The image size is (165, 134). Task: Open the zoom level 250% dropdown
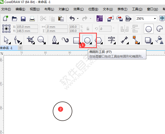click(155, 19)
